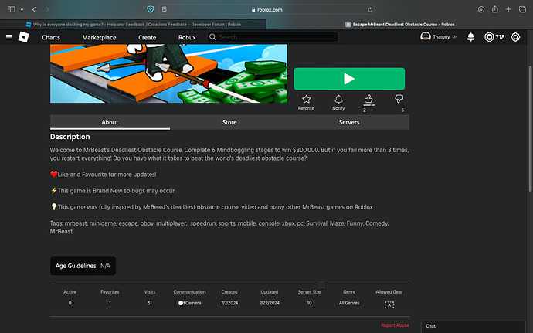The width and height of the screenshot is (533, 333).
Task: Start the game with the green Play button
Action: pyautogui.click(x=349, y=79)
